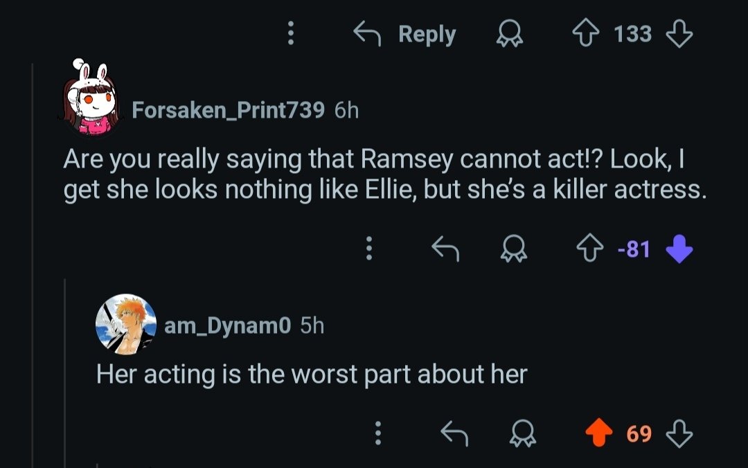Open three-dot menu on am_Dynam0's comment
The image size is (748, 468).
click(377, 434)
